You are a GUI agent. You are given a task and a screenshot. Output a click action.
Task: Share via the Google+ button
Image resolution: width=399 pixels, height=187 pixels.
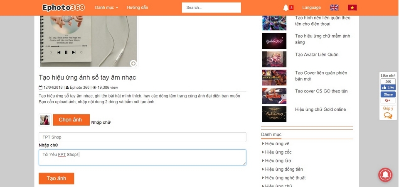click(x=388, y=100)
